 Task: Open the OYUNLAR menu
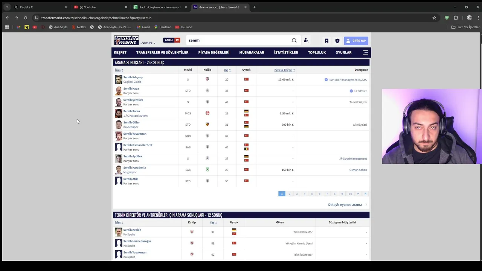click(x=343, y=53)
